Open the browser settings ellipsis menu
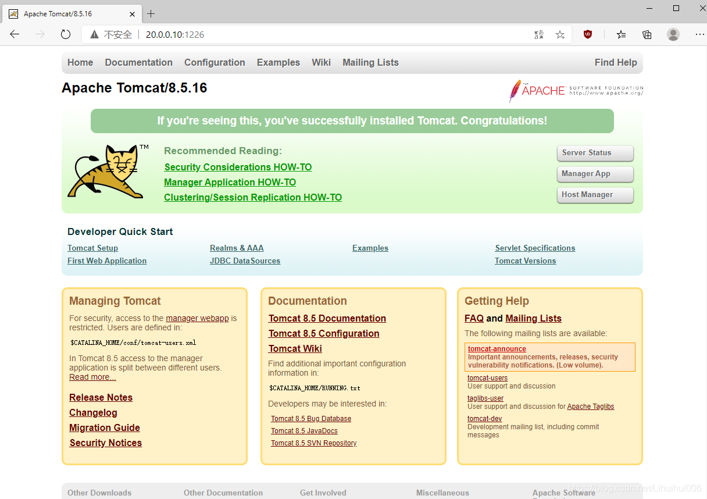This screenshot has width=707, height=499. pyautogui.click(x=699, y=34)
